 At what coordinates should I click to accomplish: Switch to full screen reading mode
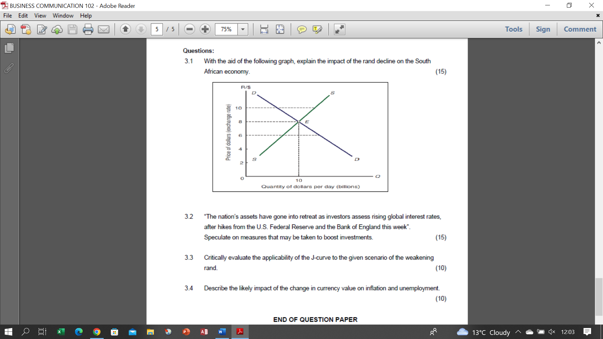pos(339,29)
